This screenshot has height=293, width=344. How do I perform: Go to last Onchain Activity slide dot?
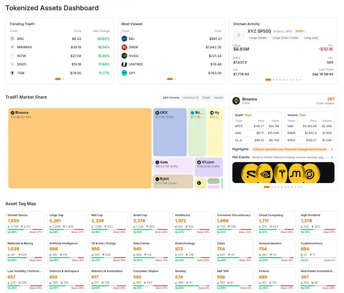[x=300, y=80]
